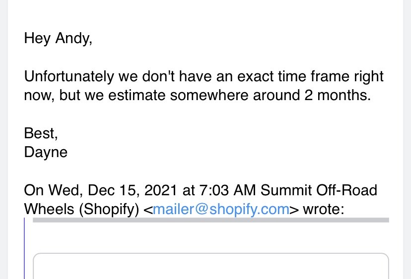Viewport: 411px width, 279px height.
Task: Click the "Hey Andy," greeting line
Action: (58, 38)
